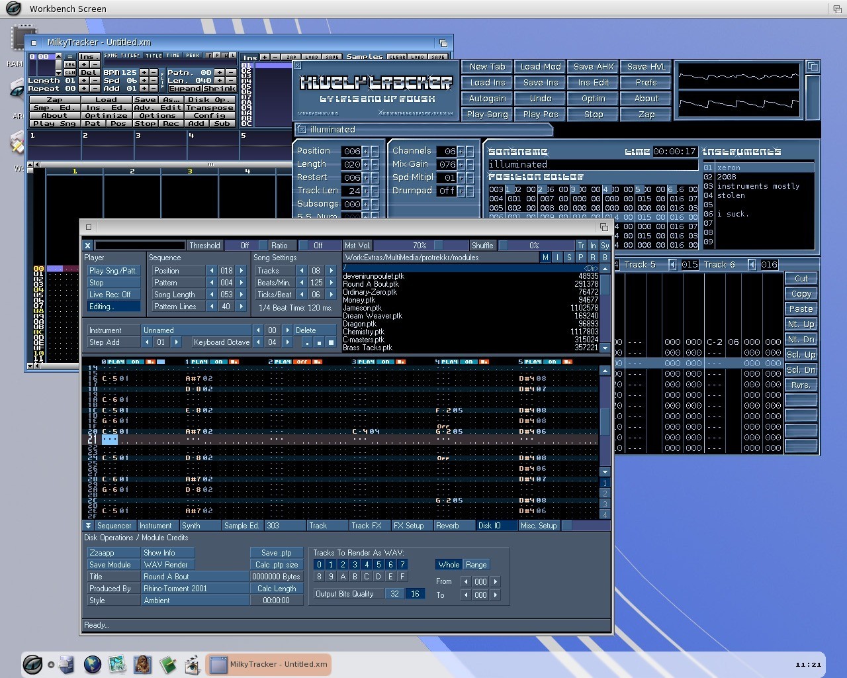
Task: Toggle Live Rec in ProTrekkr Player
Action: (x=114, y=295)
